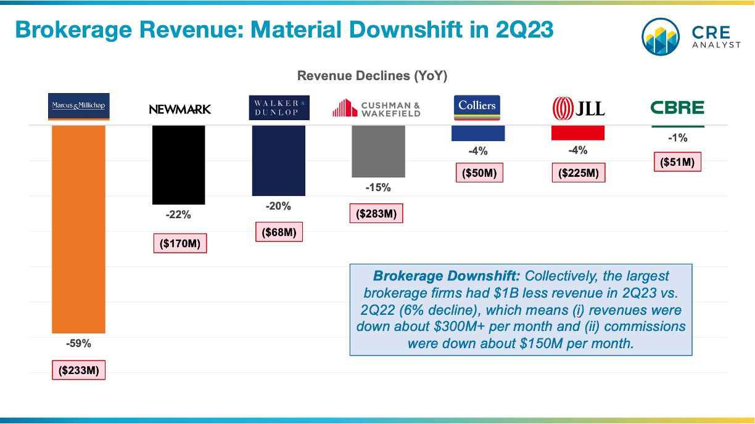
Task: Click the -4% label under Colliers
Action: (478, 150)
